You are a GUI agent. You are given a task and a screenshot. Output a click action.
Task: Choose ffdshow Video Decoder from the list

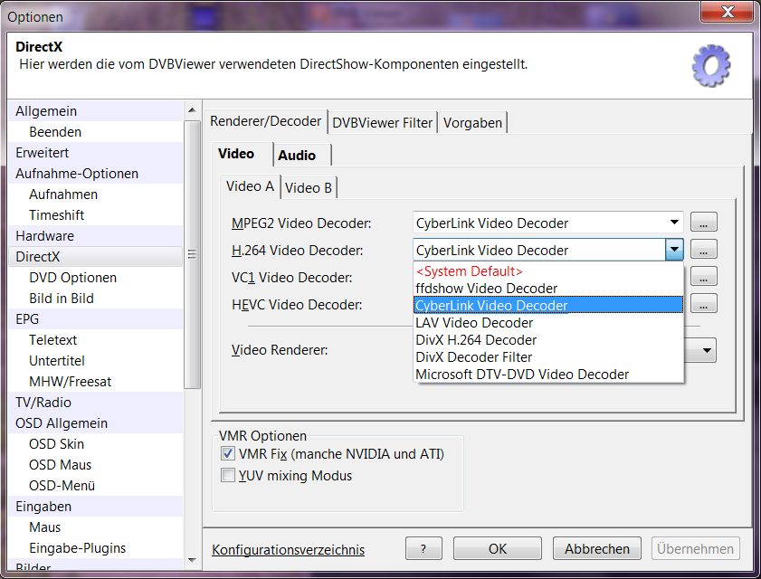click(x=548, y=289)
